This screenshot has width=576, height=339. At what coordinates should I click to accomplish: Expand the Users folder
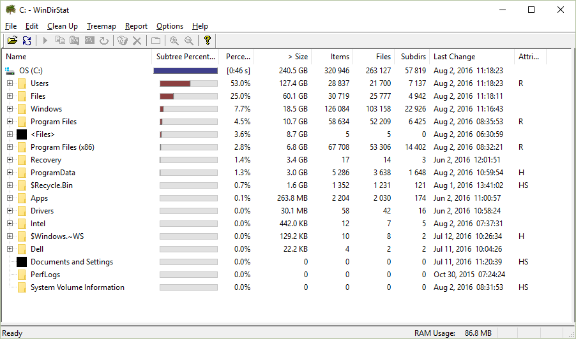pos(10,83)
